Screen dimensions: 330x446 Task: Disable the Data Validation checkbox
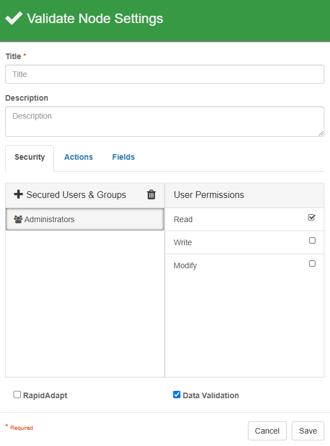[177, 394]
